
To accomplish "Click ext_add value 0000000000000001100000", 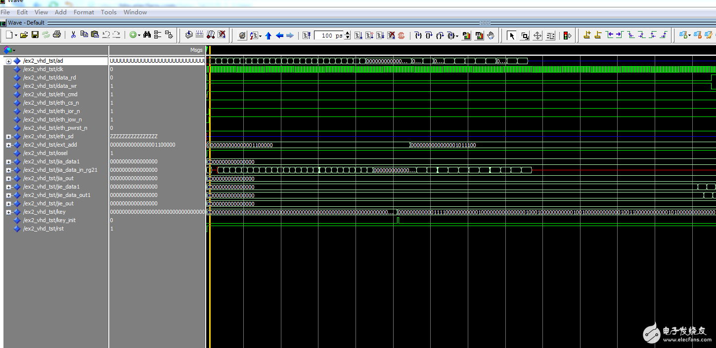I will [x=142, y=145].
